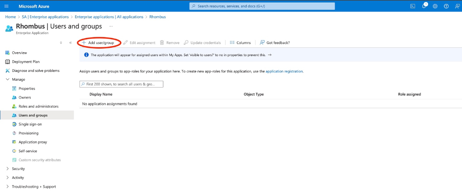Open the Azure portal hamburger menu
The image size is (462, 194).
pos(6,6)
